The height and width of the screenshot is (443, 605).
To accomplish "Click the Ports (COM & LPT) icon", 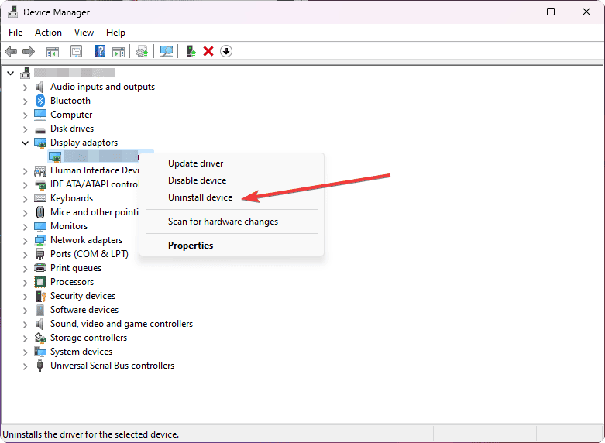I will [40, 254].
